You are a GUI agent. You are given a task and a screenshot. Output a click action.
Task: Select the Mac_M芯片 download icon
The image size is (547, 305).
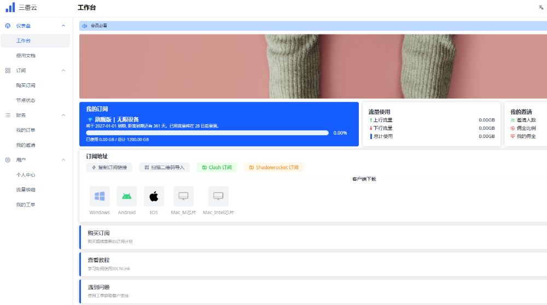pos(183,196)
